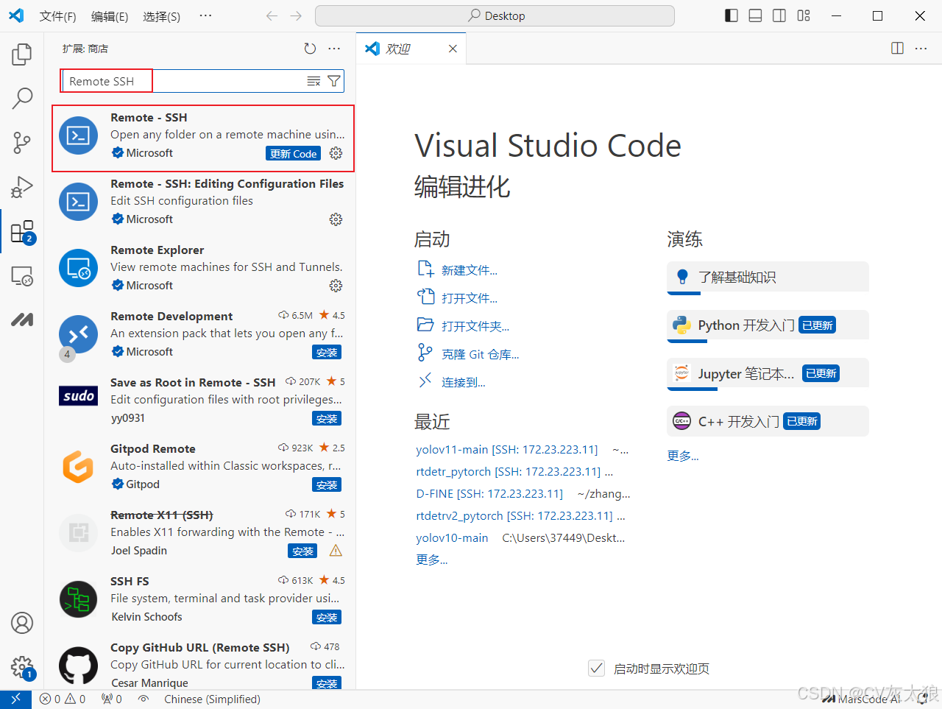The height and width of the screenshot is (709, 942).
Task: Open Source Control view in activity bar
Action: [x=22, y=143]
